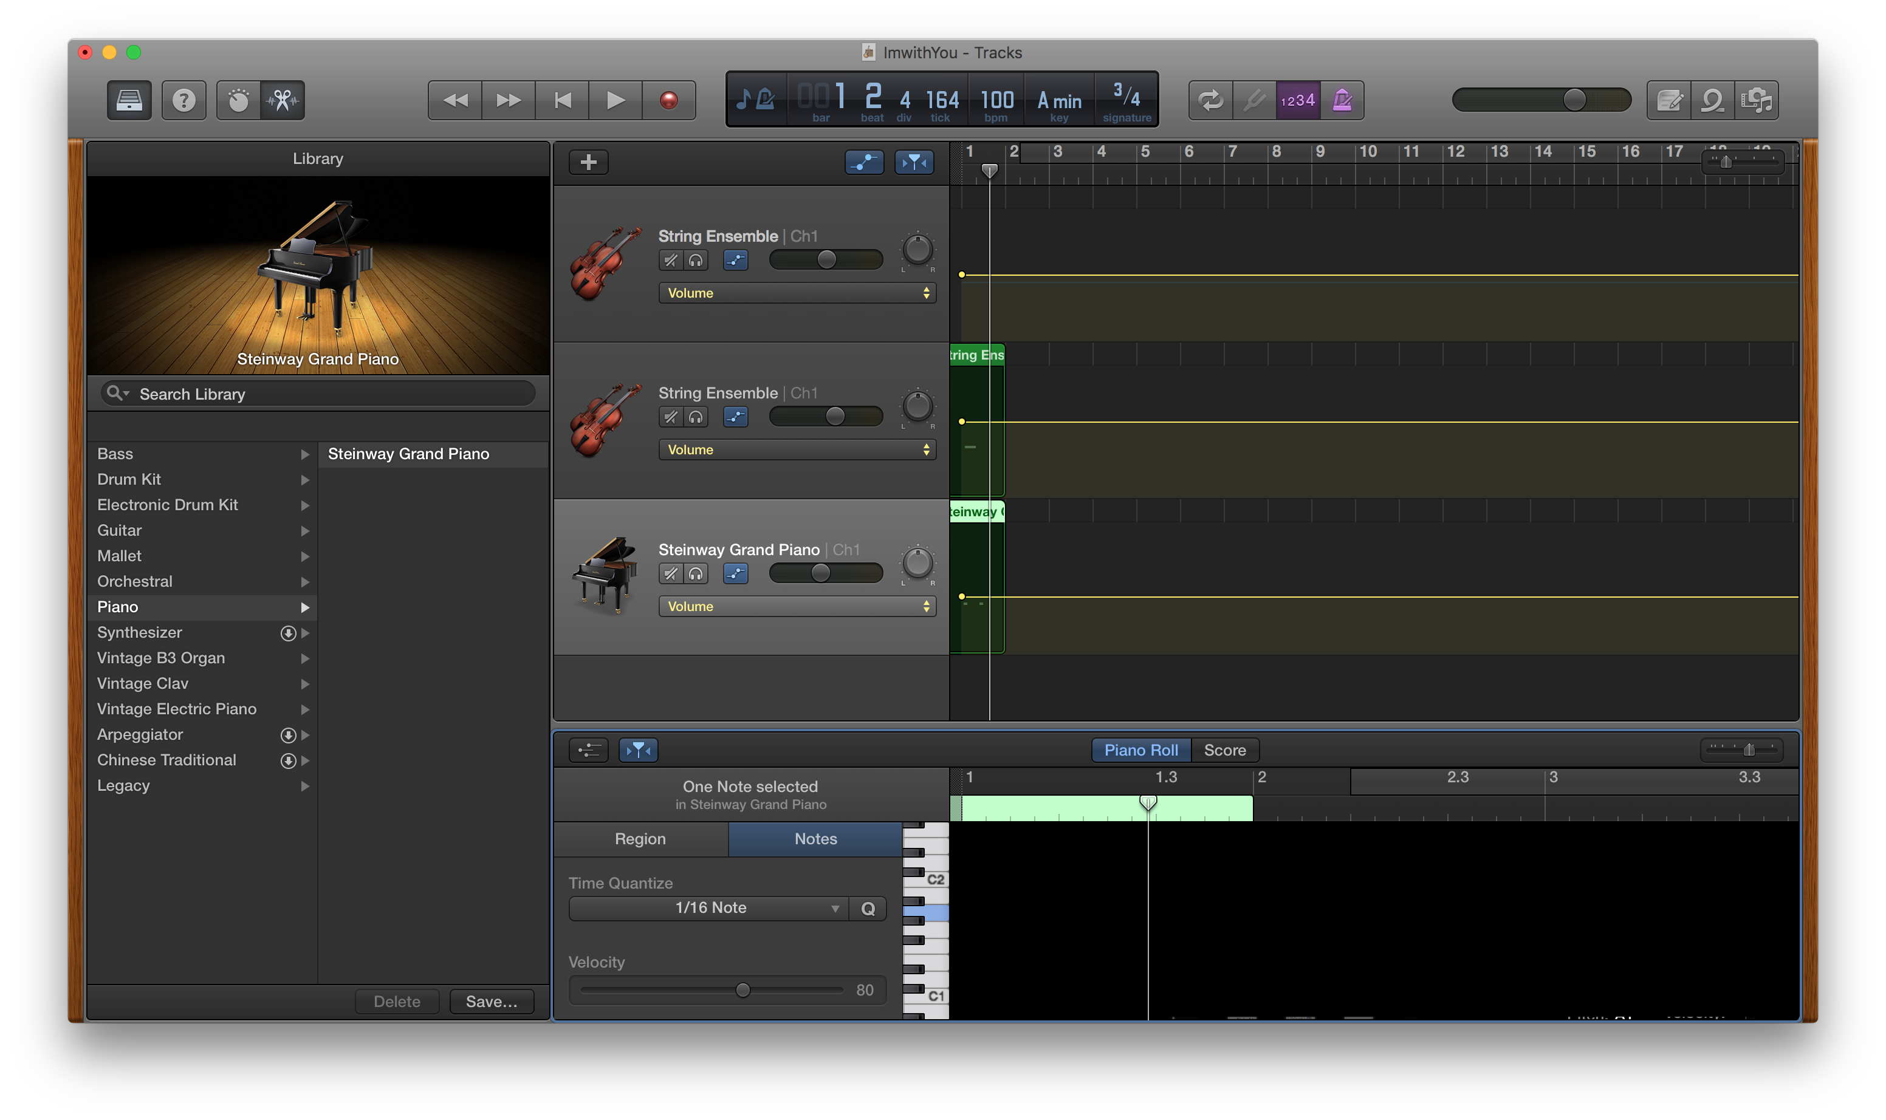
Task: Toggle the purple metronome button
Action: [1342, 100]
